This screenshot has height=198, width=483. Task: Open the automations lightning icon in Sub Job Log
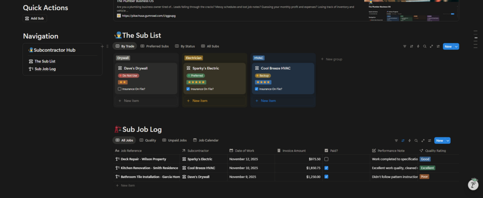pos(409,141)
